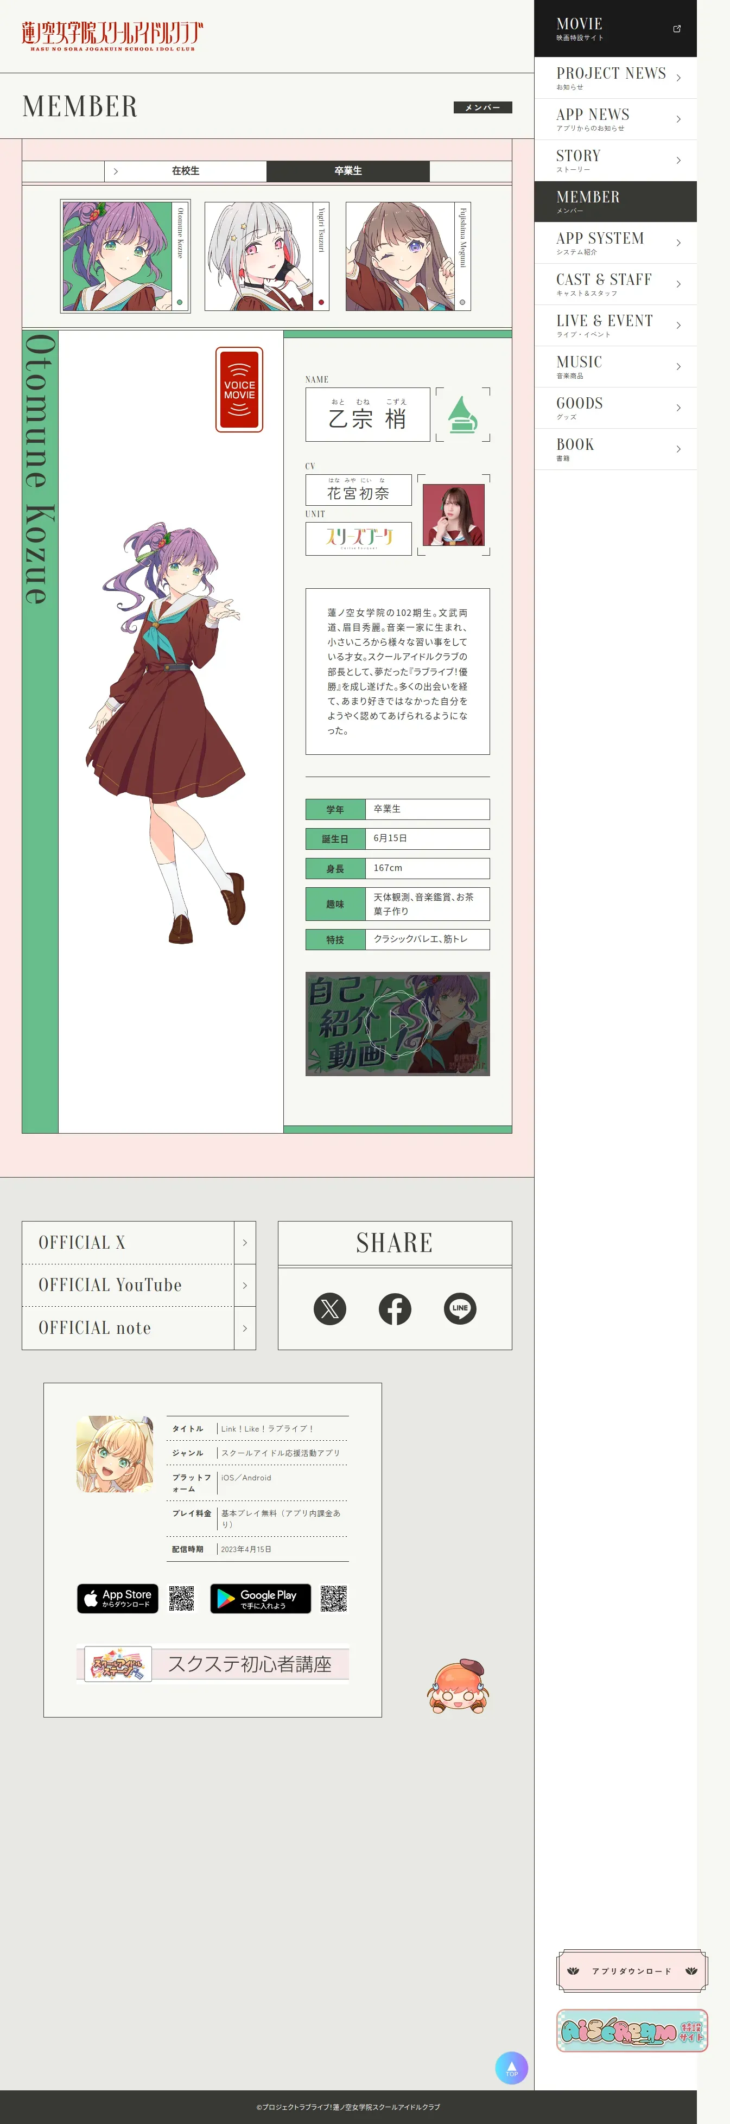Select the Yugiri Tsuzuri member thumbnail

pos(266,256)
